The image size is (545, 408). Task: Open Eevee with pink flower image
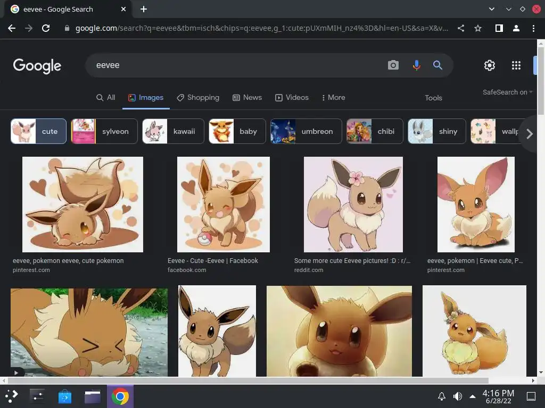click(353, 205)
